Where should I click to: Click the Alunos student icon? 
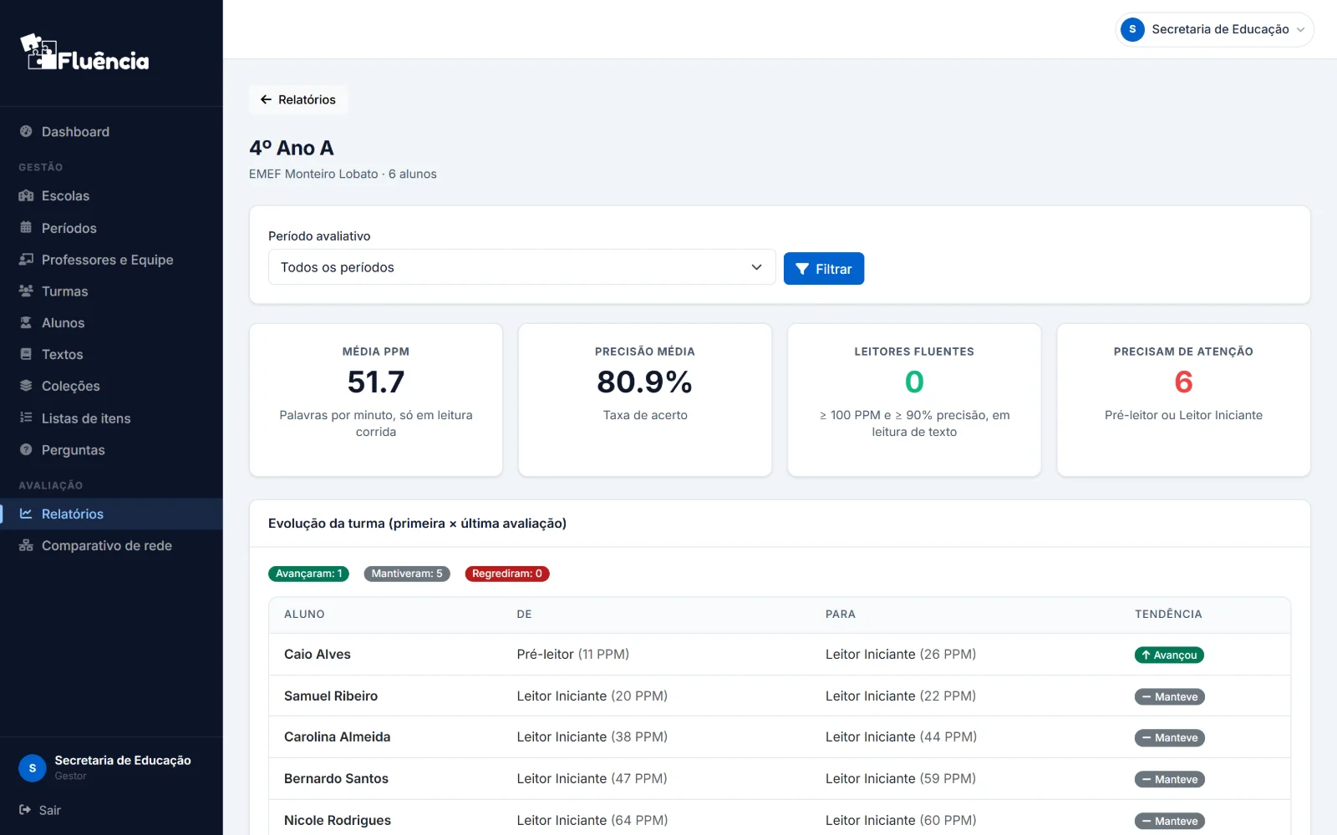point(26,322)
